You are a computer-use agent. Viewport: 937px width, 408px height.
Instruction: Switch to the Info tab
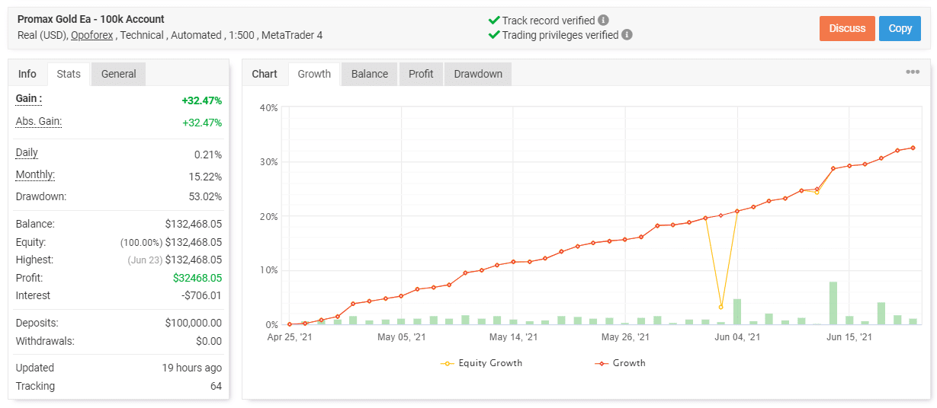click(27, 74)
